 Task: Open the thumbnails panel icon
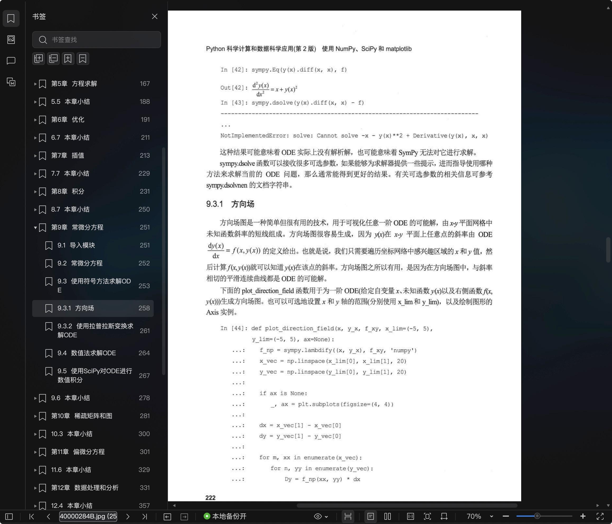11,39
